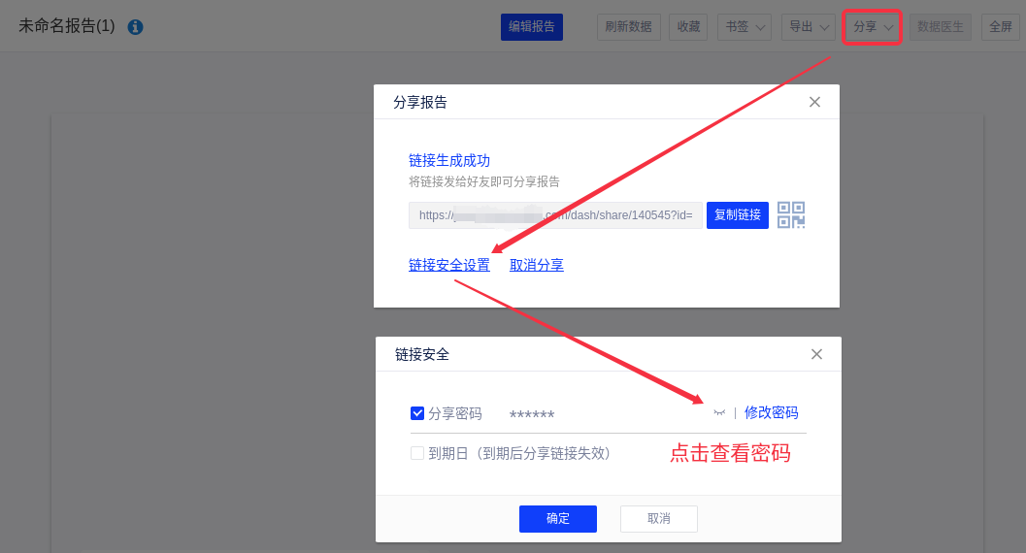Click the 复制链接 button

tap(738, 215)
